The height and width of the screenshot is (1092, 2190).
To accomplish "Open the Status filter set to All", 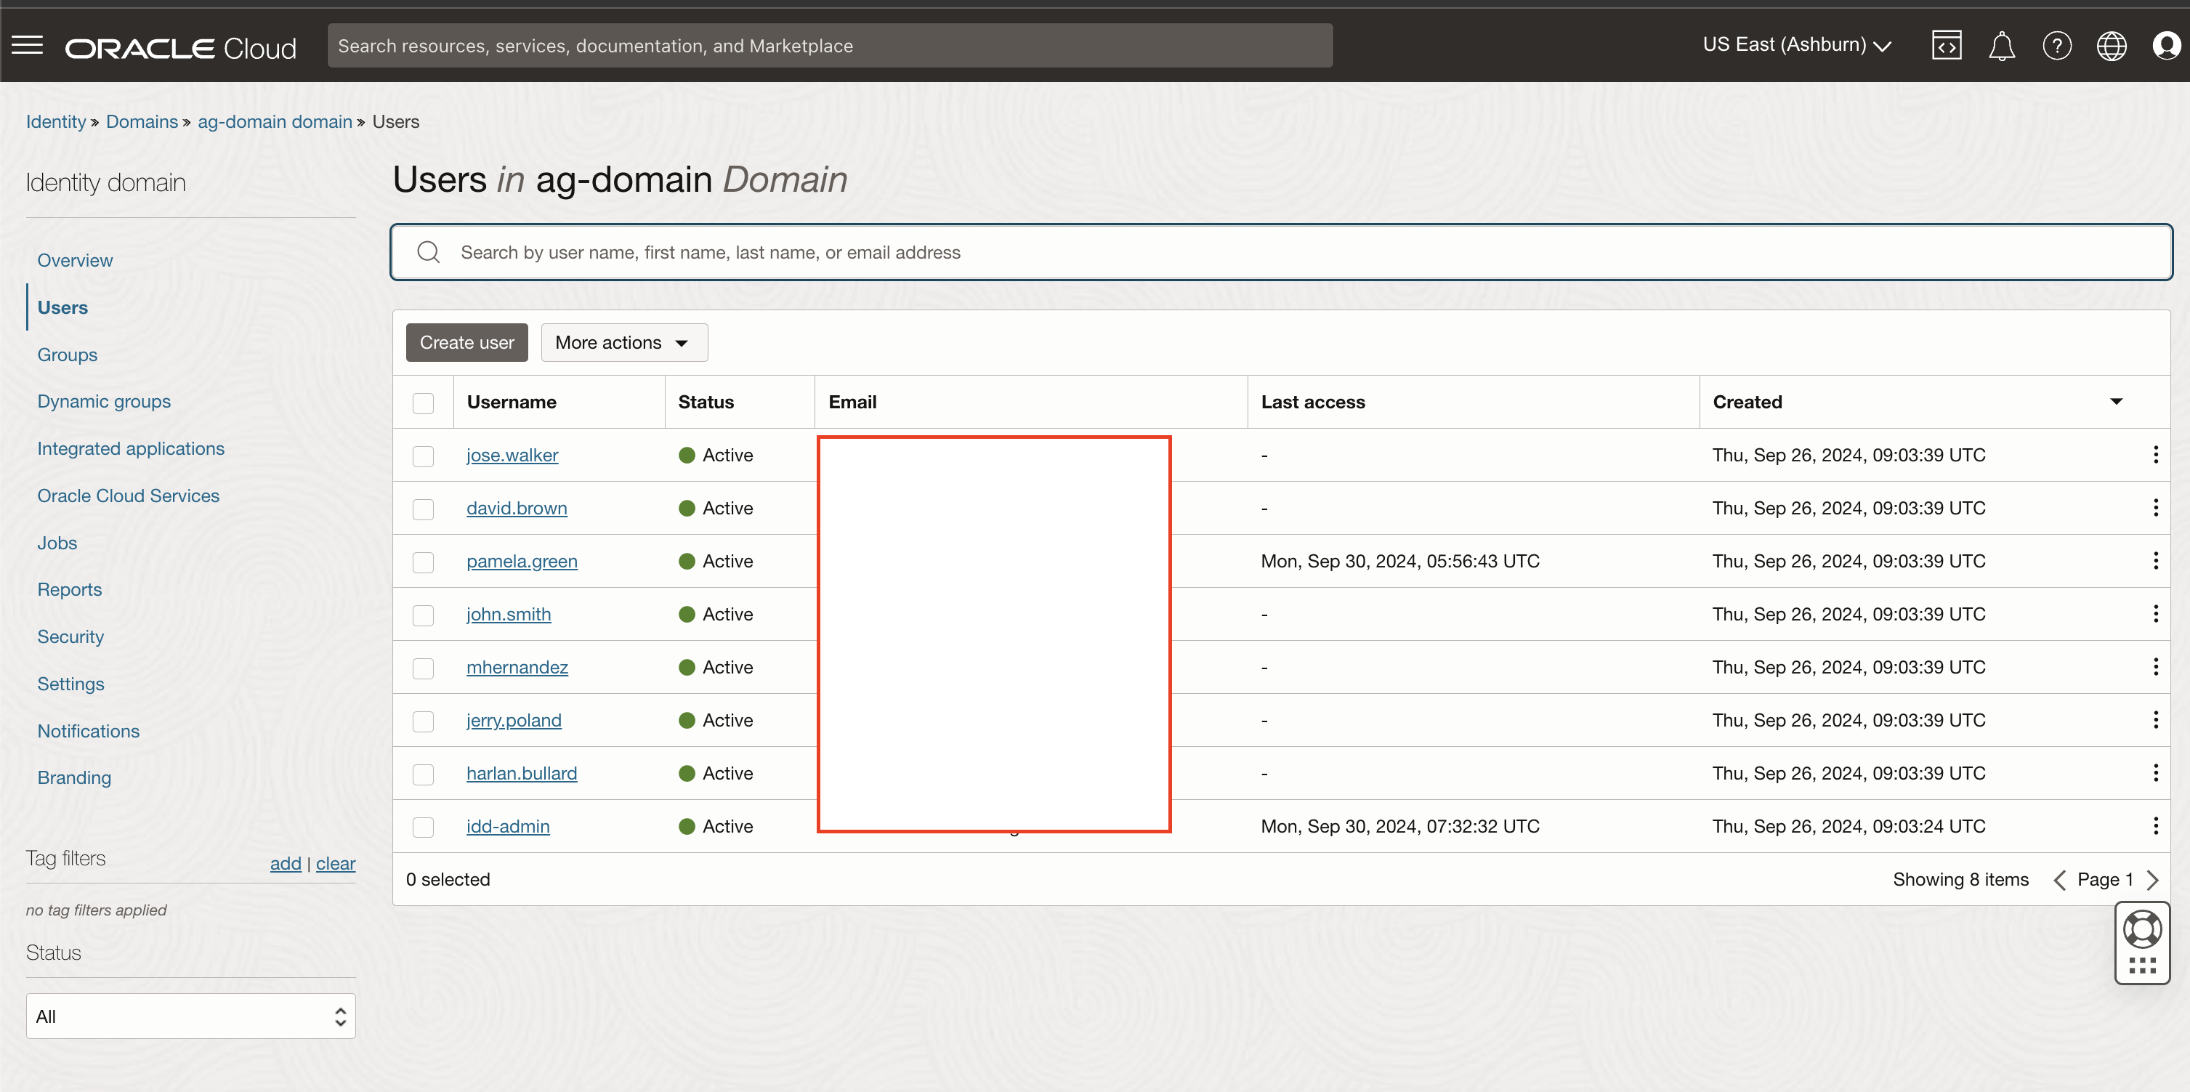I will point(190,1016).
